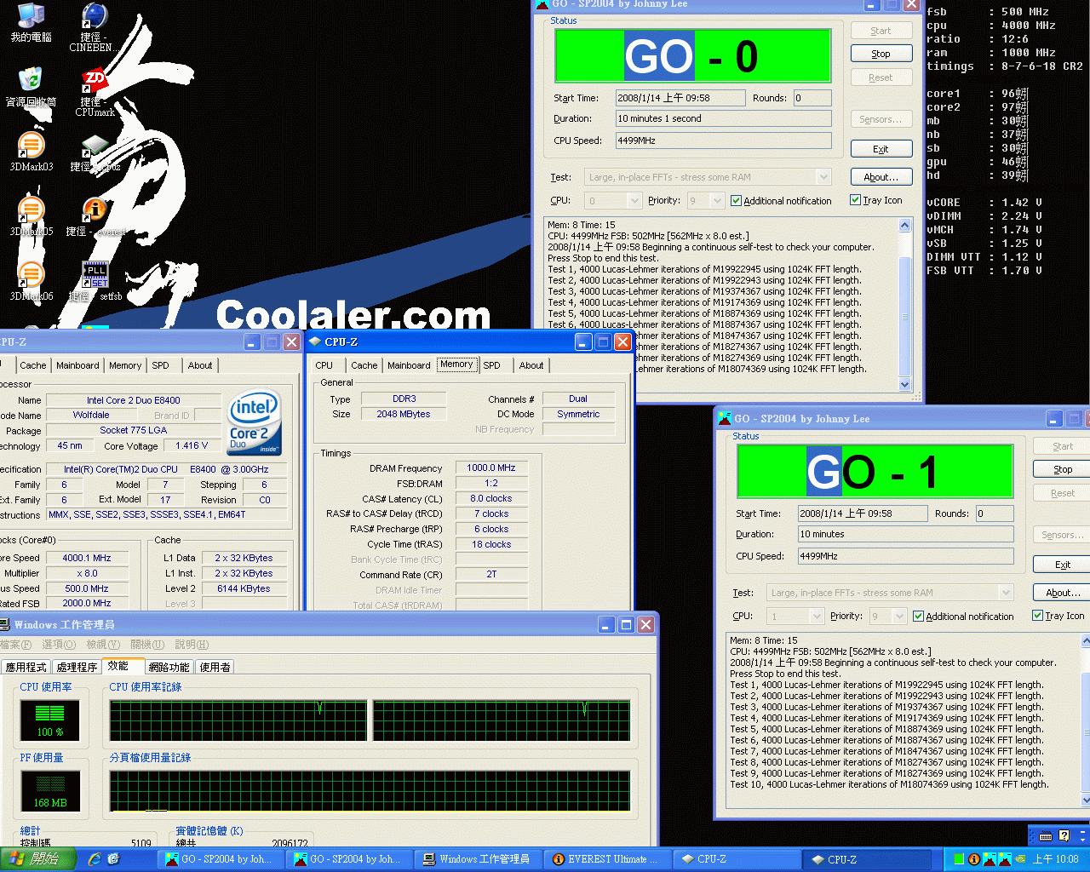Click the taskbar clock 上午 10:08
This screenshot has width=1090, height=872.
(1056, 859)
